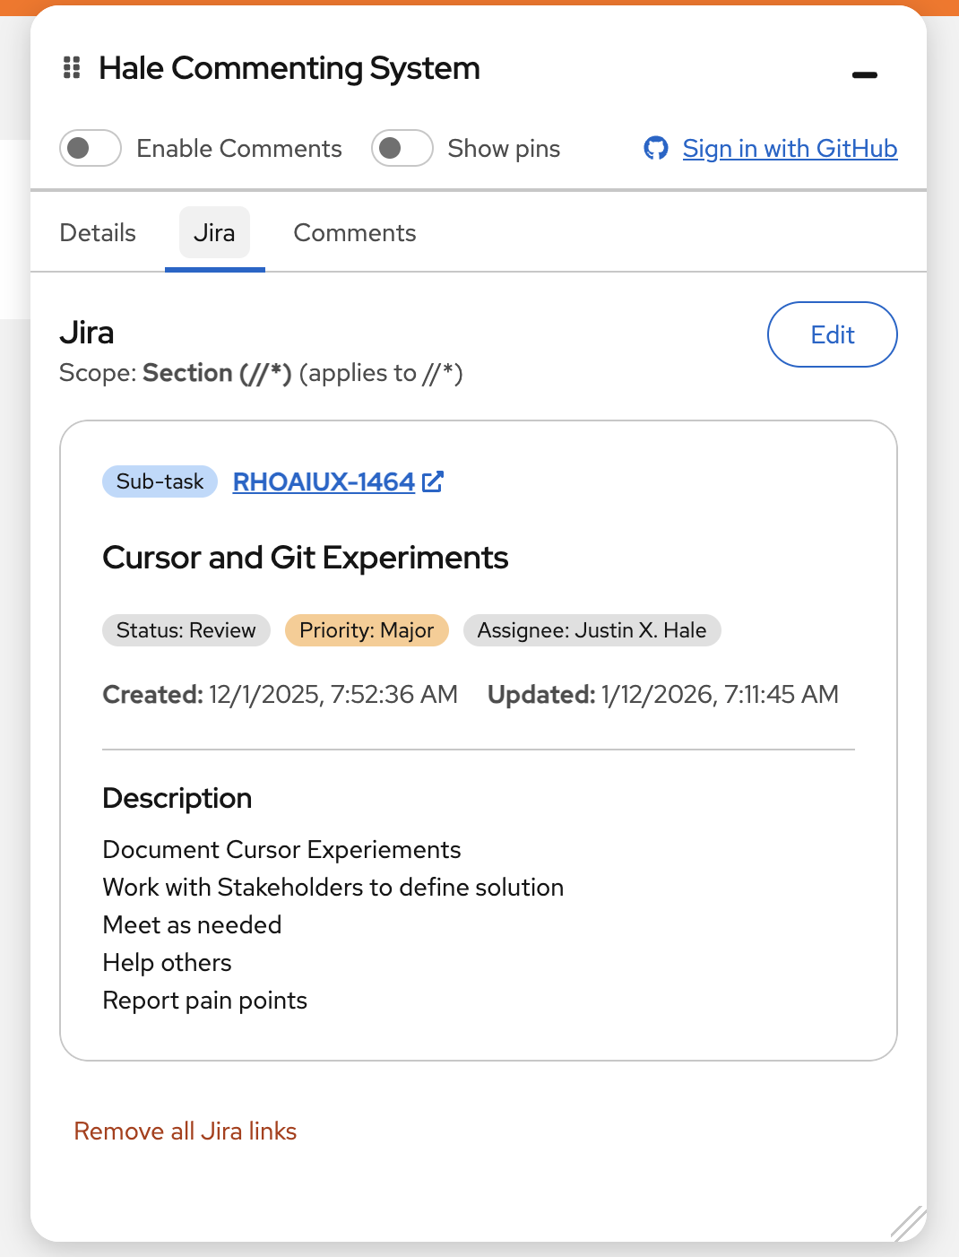Open the Comments tab

coord(355,233)
